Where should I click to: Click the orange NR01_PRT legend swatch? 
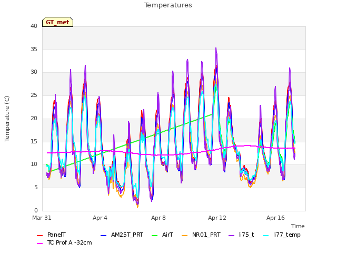click(x=185, y=236)
